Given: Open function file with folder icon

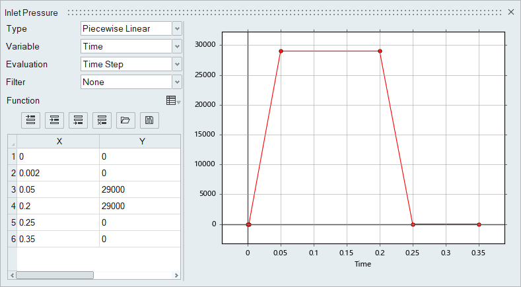Looking at the screenshot, I should tap(125, 120).
